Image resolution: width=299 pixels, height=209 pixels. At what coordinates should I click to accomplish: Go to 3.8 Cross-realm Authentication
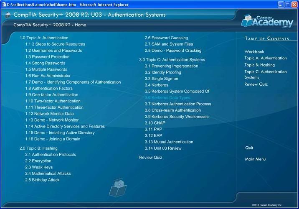[173, 110]
